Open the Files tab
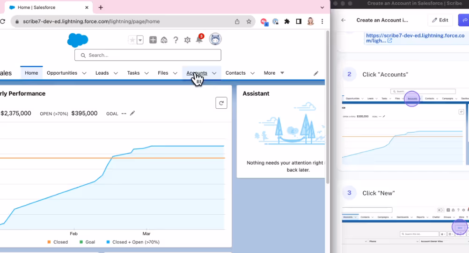This screenshot has width=469, height=253. click(163, 73)
